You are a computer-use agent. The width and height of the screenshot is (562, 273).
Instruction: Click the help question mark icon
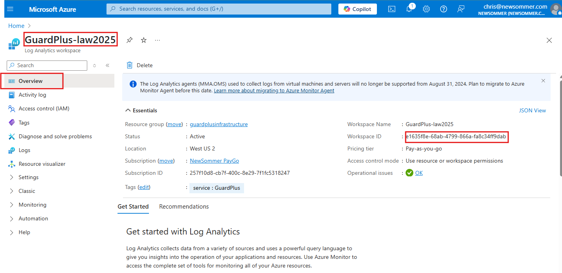click(x=443, y=9)
